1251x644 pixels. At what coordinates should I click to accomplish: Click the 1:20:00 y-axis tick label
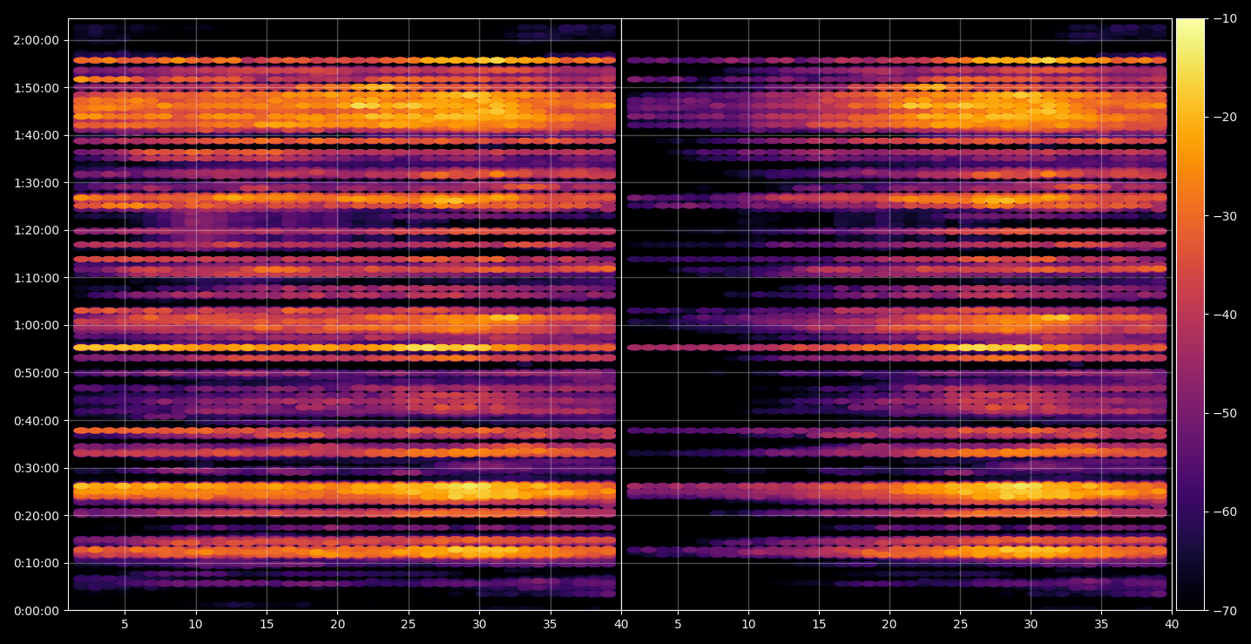[x=36, y=230]
